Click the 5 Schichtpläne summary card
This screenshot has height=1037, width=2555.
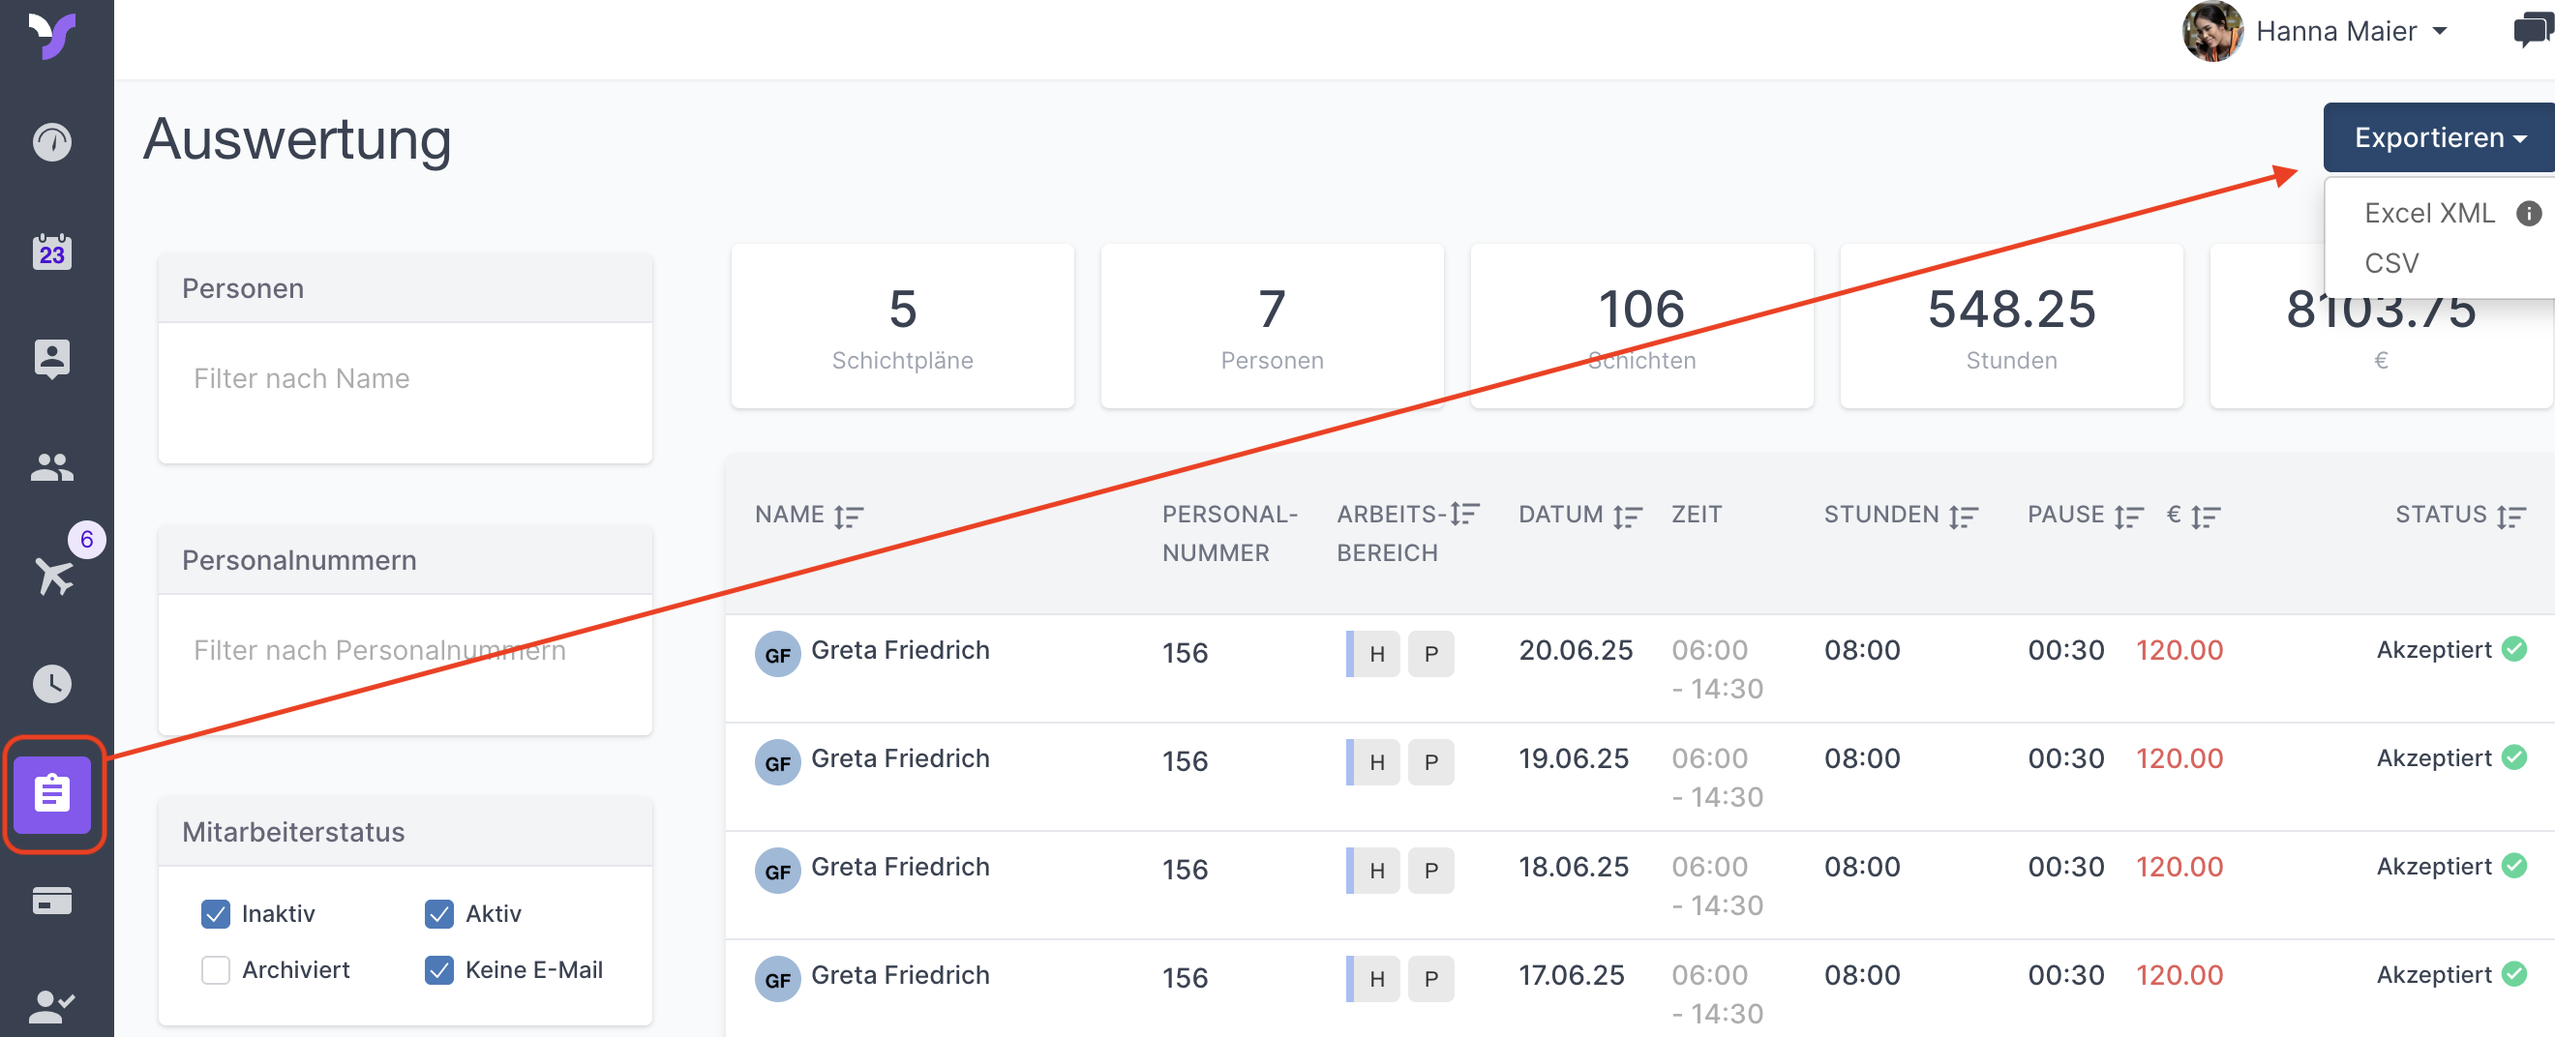(x=902, y=325)
